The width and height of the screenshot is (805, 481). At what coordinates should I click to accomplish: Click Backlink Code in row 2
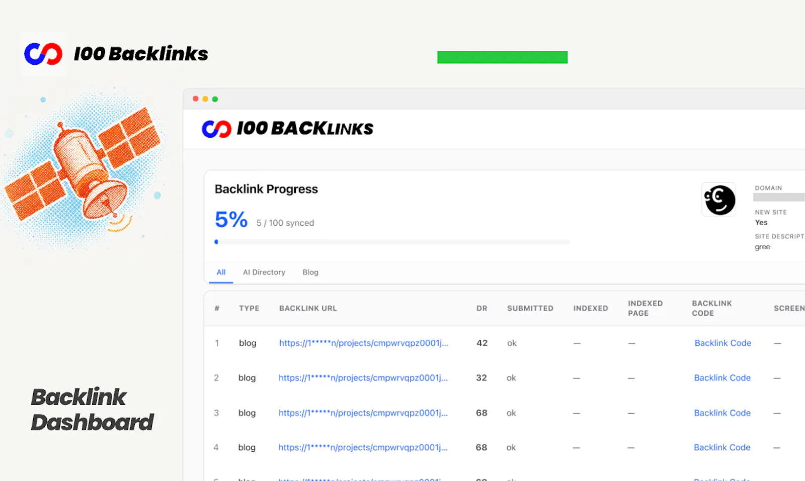pyautogui.click(x=722, y=378)
